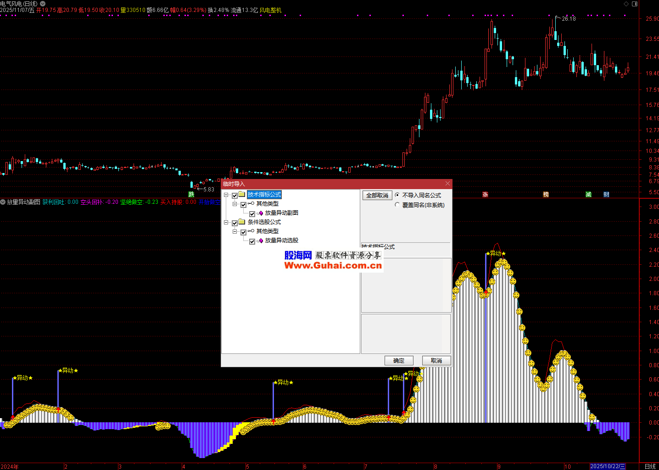Click the 榜 event marker icon
The height and width of the screenshot is (470, 659).
pos(546,195)
